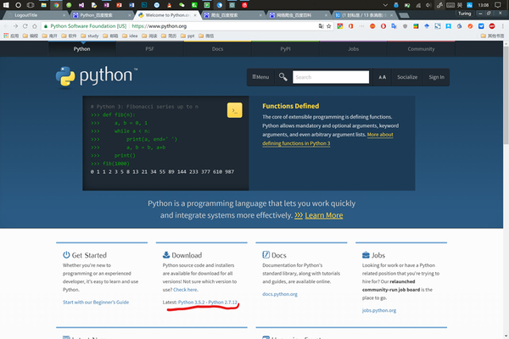Screen dimensions: 509x339
Task: Click the touch keyboard tray icon
Action: click(450, 5)
